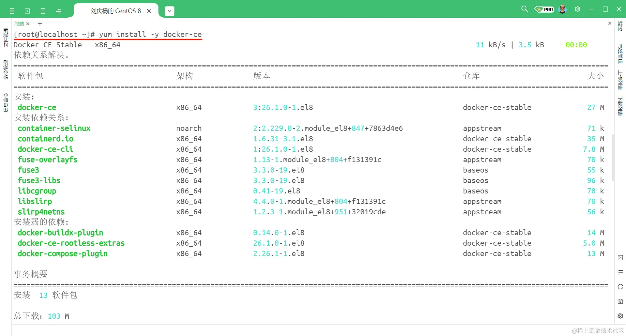This screenshot has height=336, width=626.
Task: Click the terminal icon in the green title bar
Action: pyautogui.click(x=27, y=11)
